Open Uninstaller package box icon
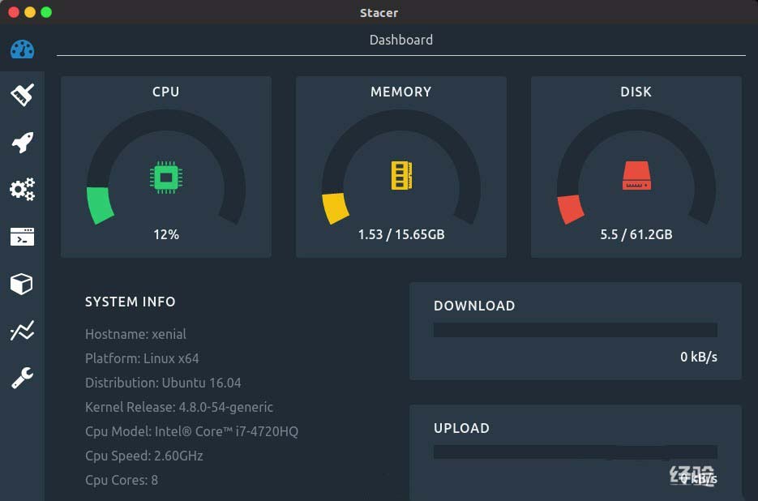Viewport: 758px width, 501px height. click(x=22, y=284)
